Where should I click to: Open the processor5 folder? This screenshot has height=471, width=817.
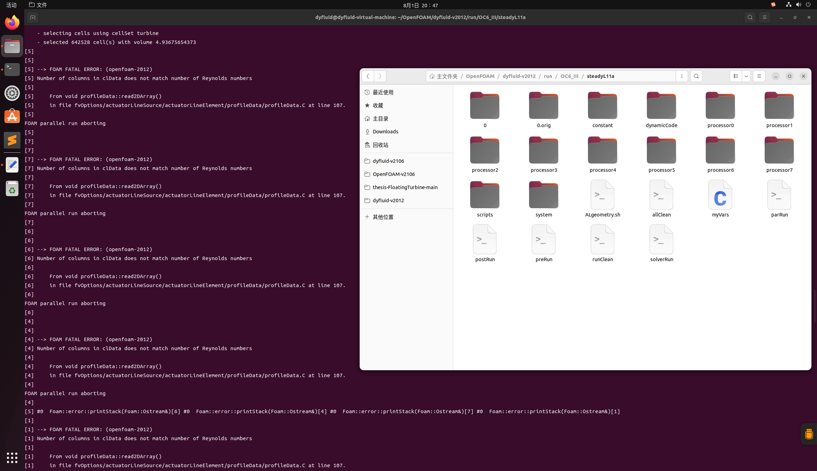(661, 154)
